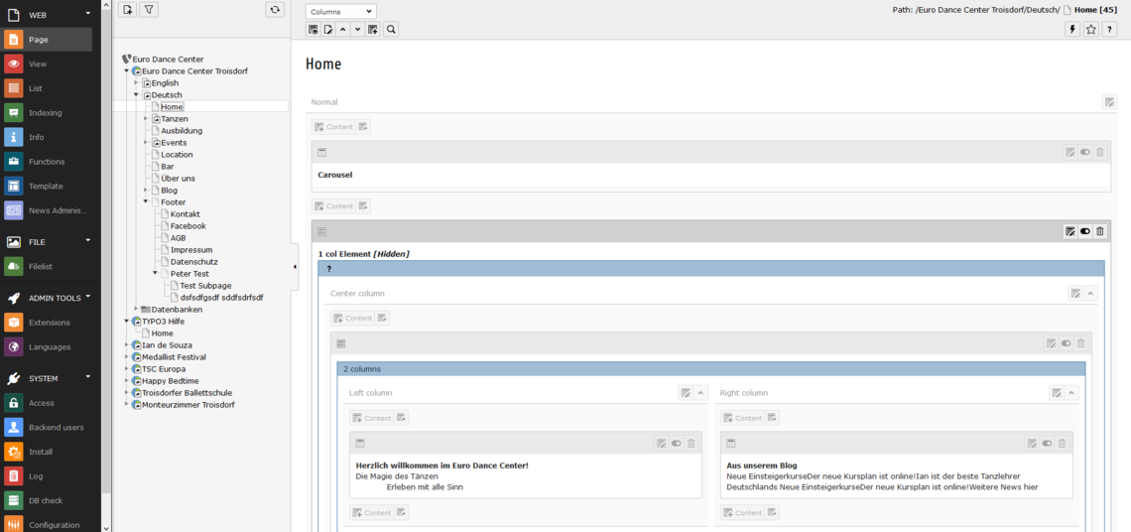Open help with the question mark icon
This screenshot has height=532, width=1131.
pos(1110,30)
